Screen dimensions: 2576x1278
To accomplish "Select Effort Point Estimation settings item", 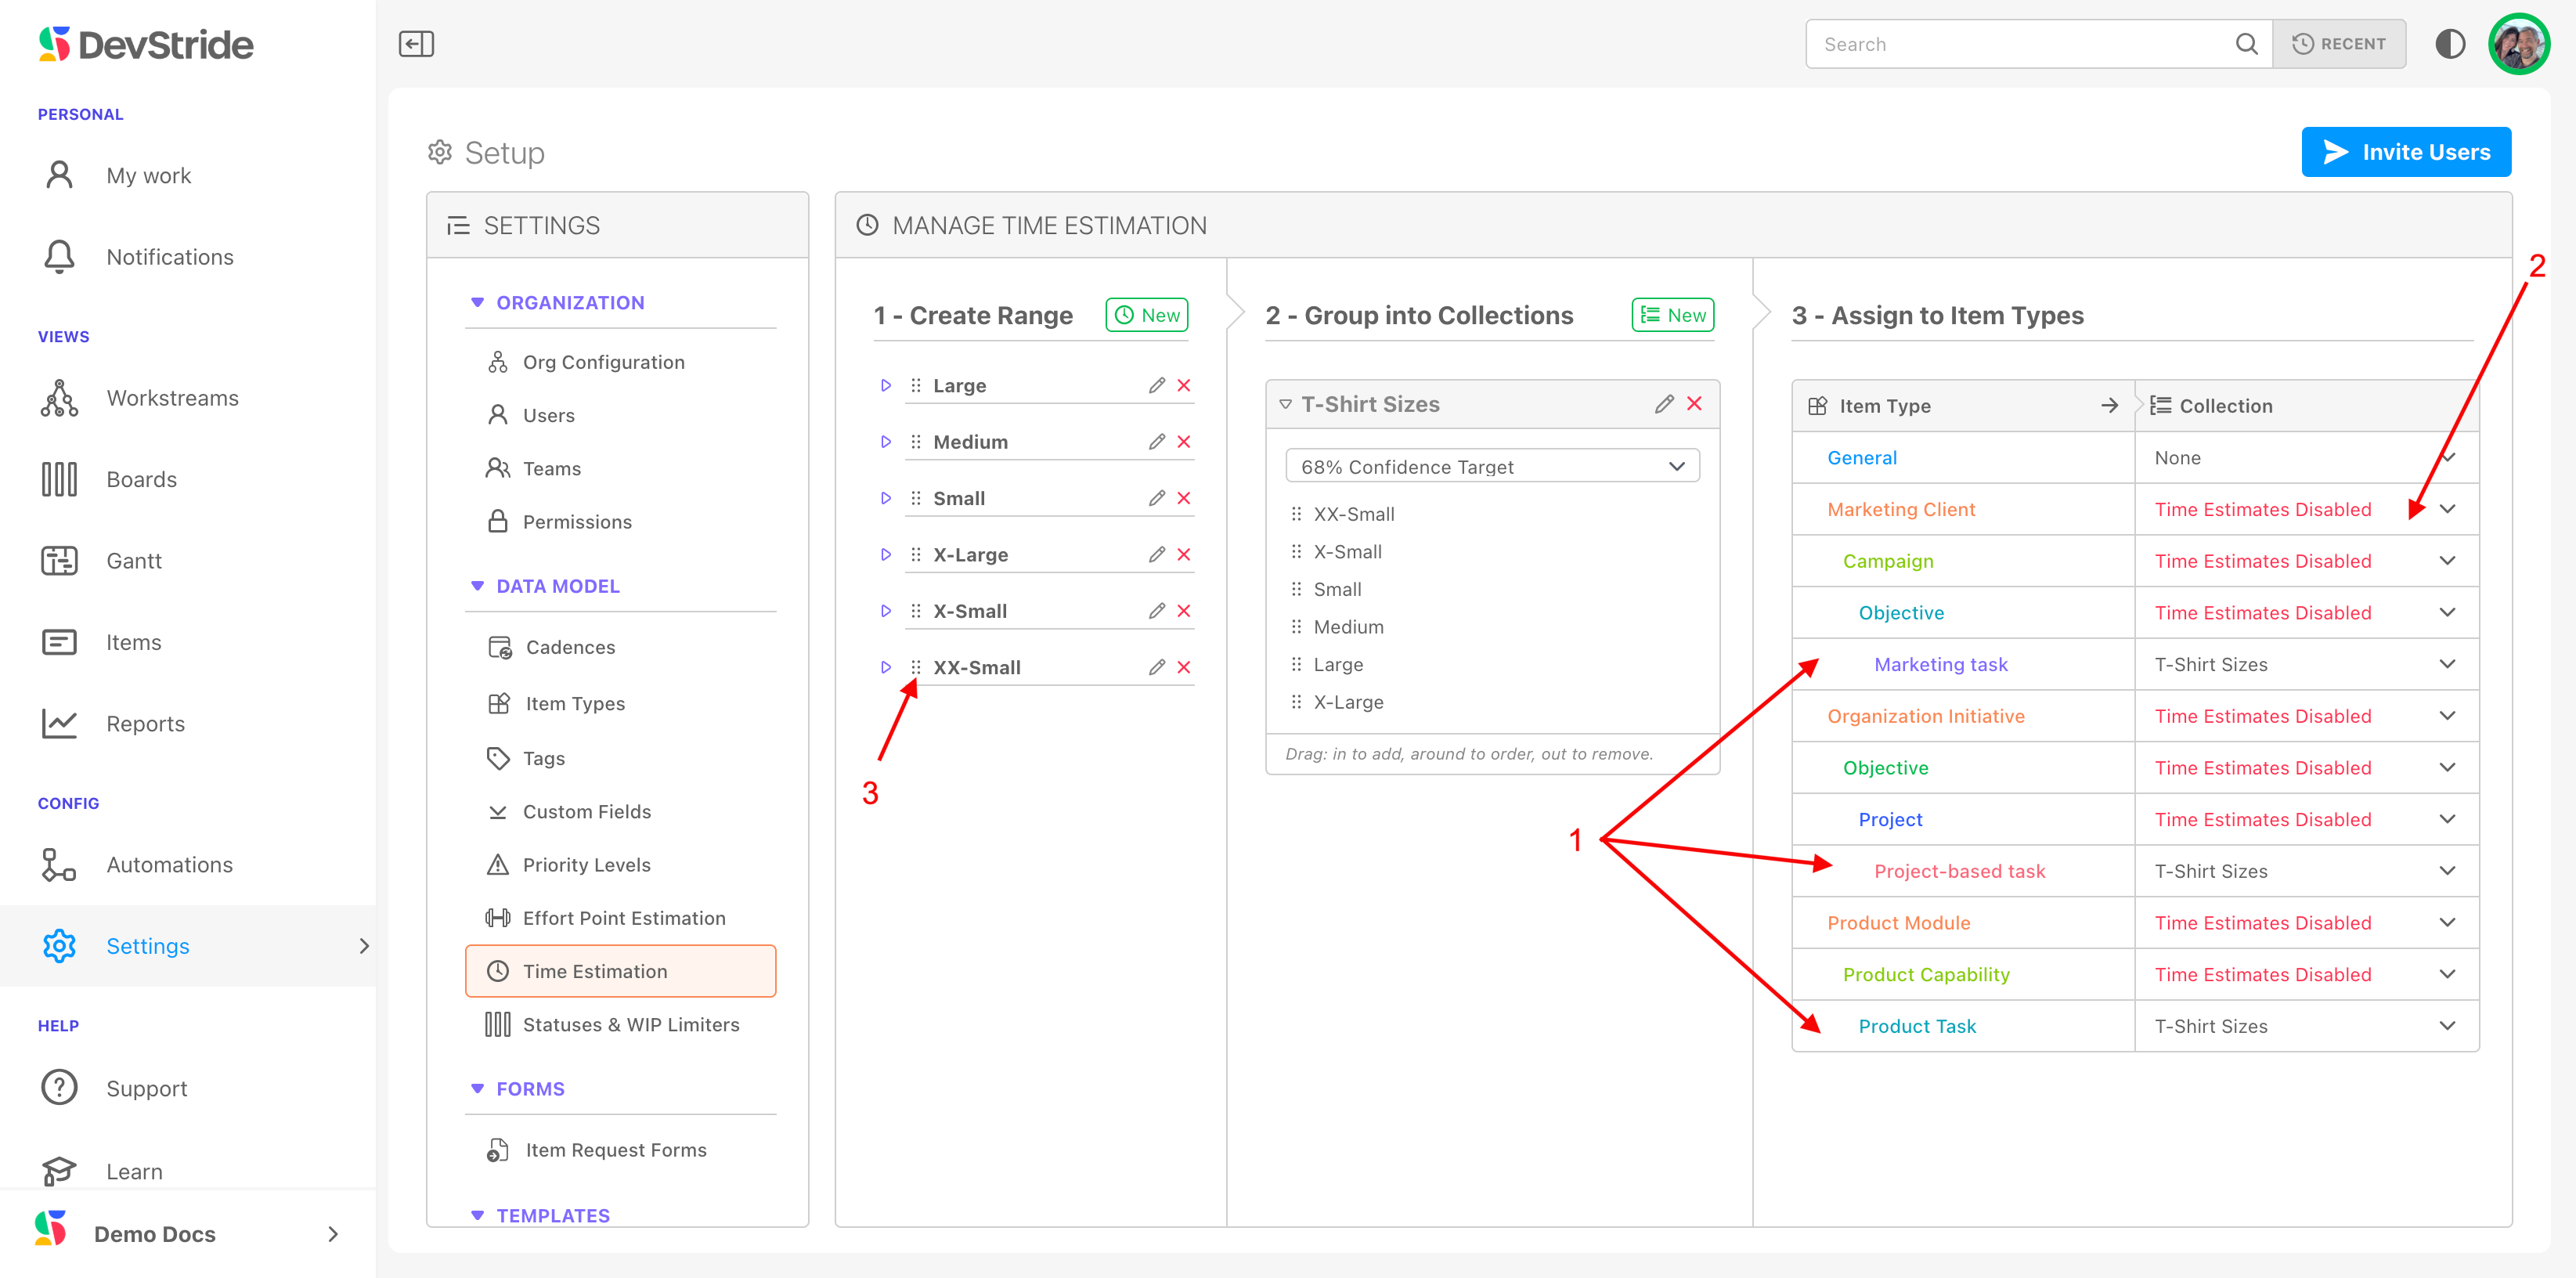I will click(x=623, y=918).
